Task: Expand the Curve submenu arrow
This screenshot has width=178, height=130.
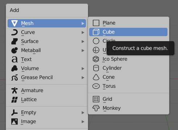Action: point(83,32)
